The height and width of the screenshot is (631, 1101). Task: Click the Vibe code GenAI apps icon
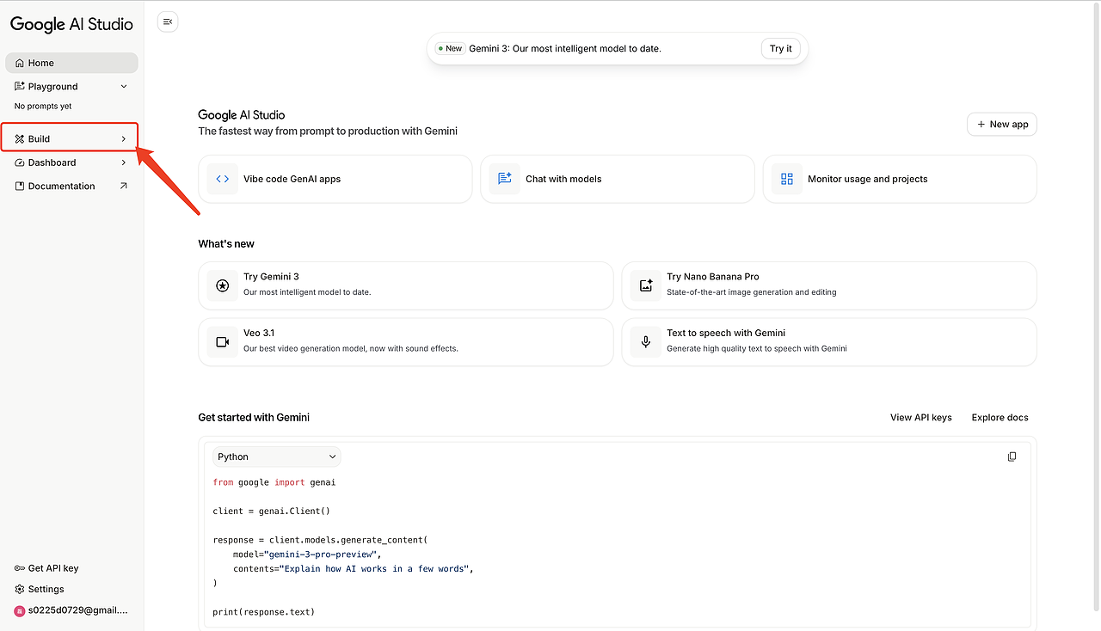click(223, 179)
